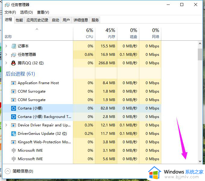Sort by the 磁盘 0% column header
The image size is (205, 181).
(x=128, y=33)
